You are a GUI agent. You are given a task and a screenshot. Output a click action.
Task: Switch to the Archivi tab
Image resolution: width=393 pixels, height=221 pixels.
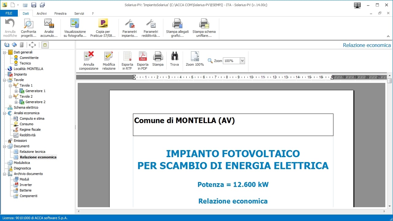[41, 14]
